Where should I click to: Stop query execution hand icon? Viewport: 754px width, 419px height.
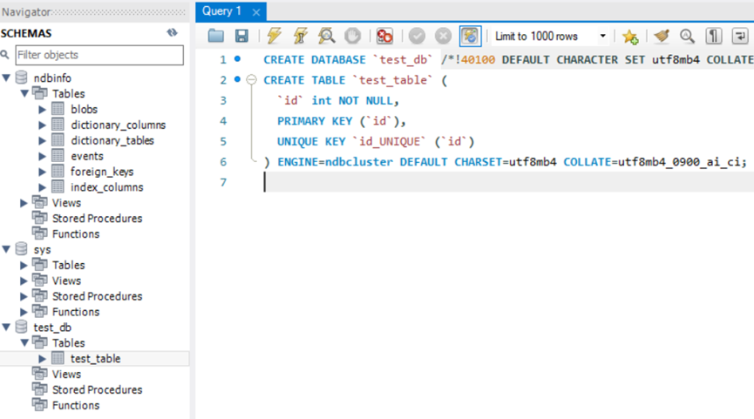click(x=352, y=36)
